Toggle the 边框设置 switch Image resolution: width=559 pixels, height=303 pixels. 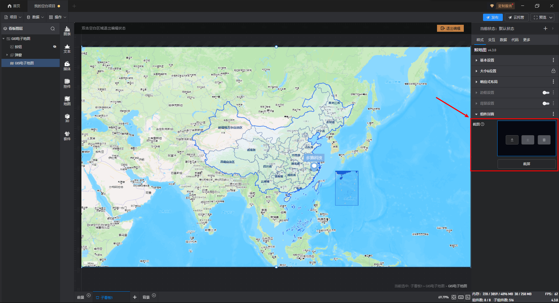[x=546, y=93]
